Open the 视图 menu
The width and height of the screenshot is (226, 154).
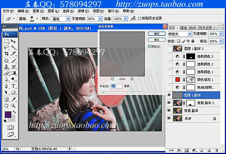(98, 11)
